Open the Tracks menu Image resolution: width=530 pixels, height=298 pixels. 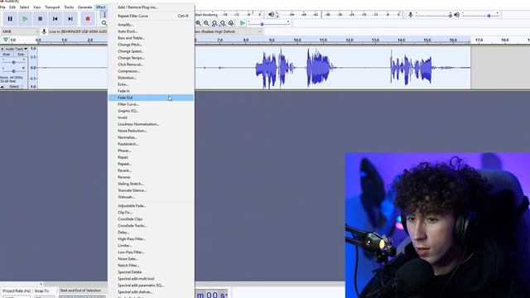pos(69,7)
